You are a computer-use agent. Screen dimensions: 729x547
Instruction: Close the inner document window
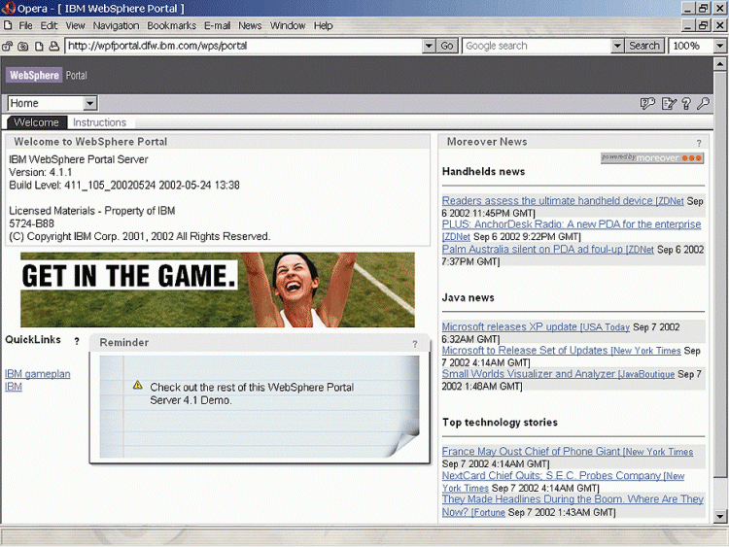[x=719, y=25]
